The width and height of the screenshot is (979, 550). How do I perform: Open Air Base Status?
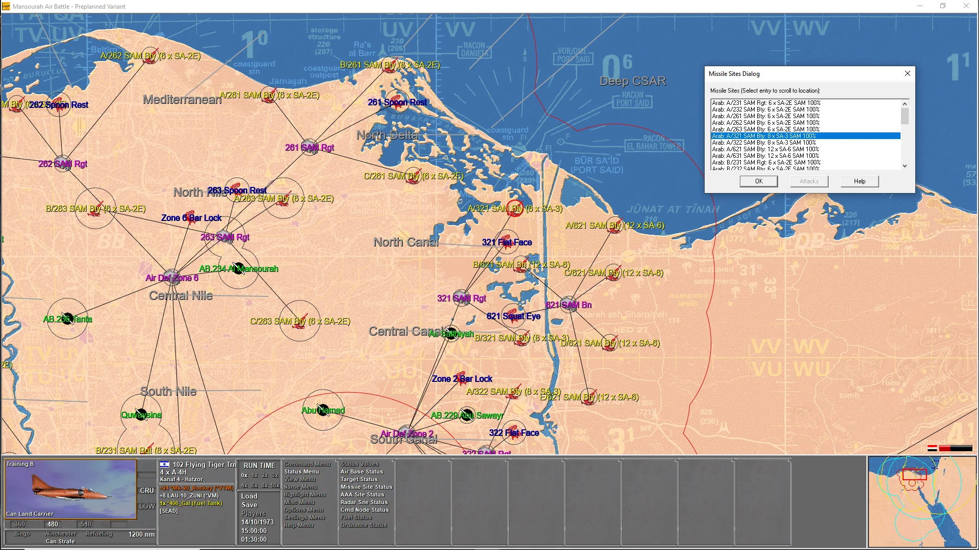(362, 472)
